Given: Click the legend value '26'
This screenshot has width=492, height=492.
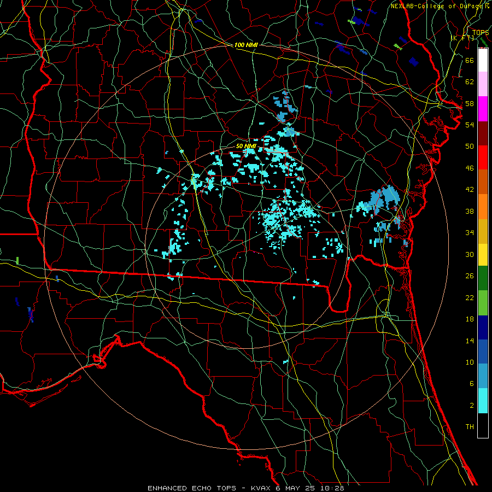Looking at the screenshot, I should pyautogui.click(x=470, y=276).
